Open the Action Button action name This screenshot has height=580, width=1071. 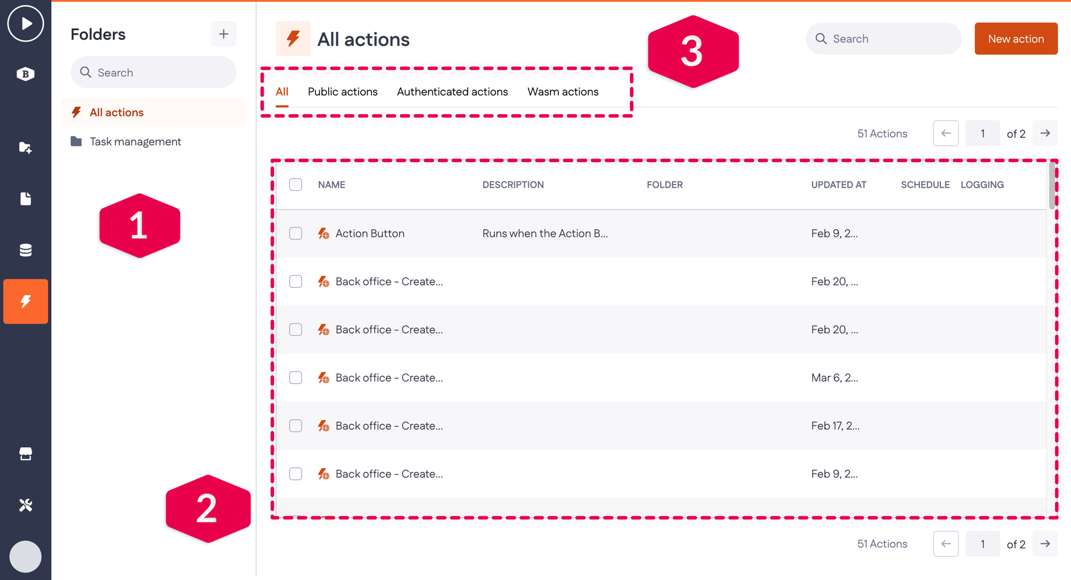370,233
